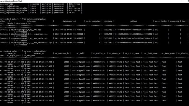Click md5sum value of V1_1_1__add_sequences.sql row

133,43
